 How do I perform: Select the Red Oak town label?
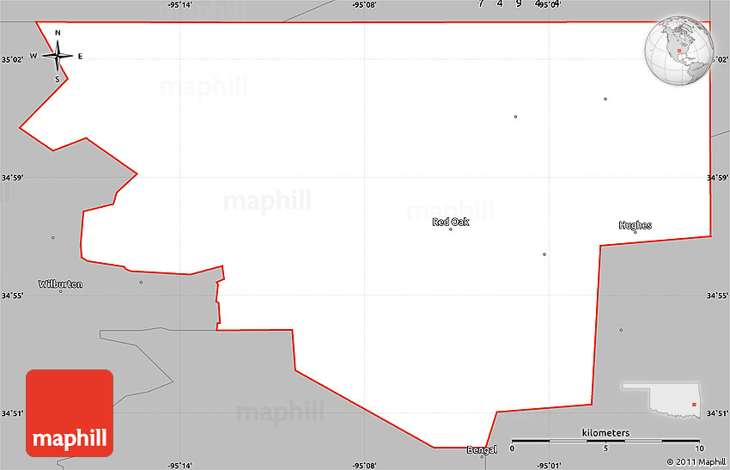click(x=450, y=222)
